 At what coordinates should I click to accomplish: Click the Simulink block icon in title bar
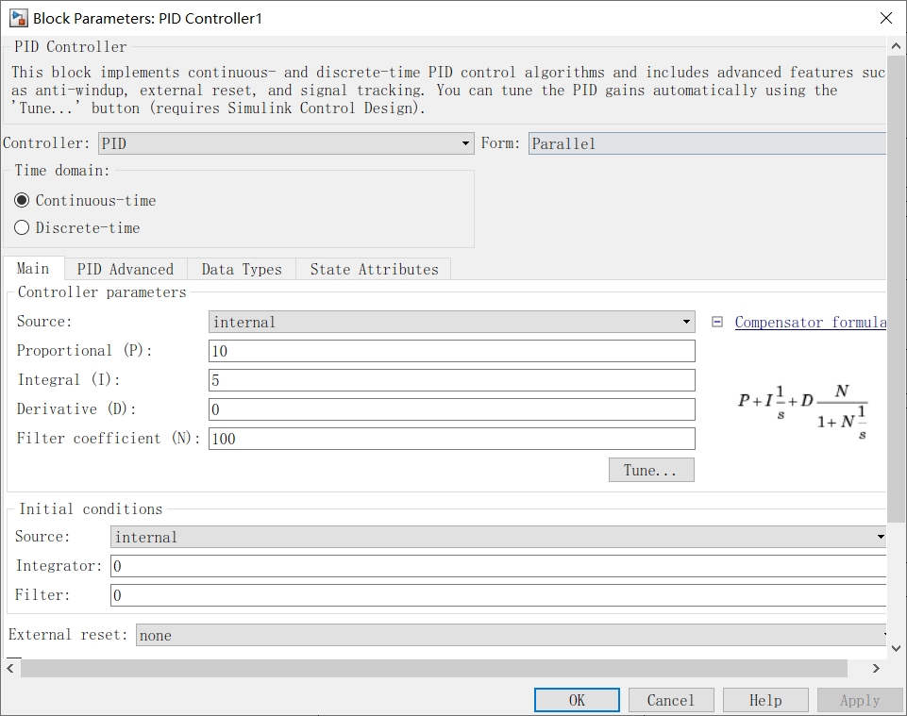(16, 17)
